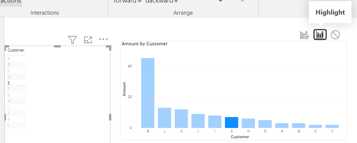This screenshot has width=357, height=143.
Task: Click the top-middle resize handle of table
Action: point(57,46)
